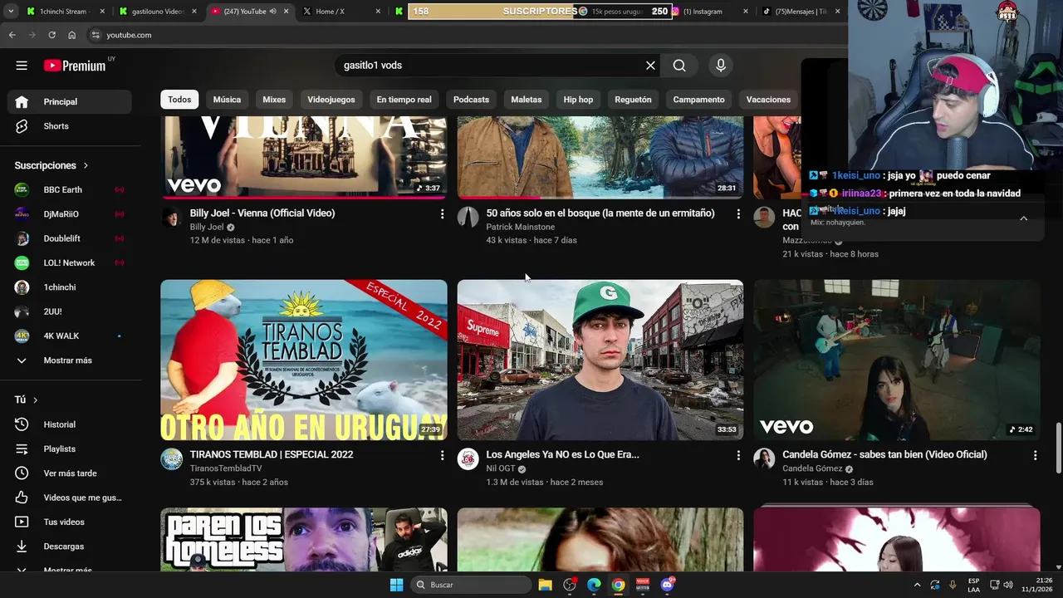This screenshot has width=1063, height=598.
Task: Go back in browser history
Action: pyautogui.click(x=12, y=35)
